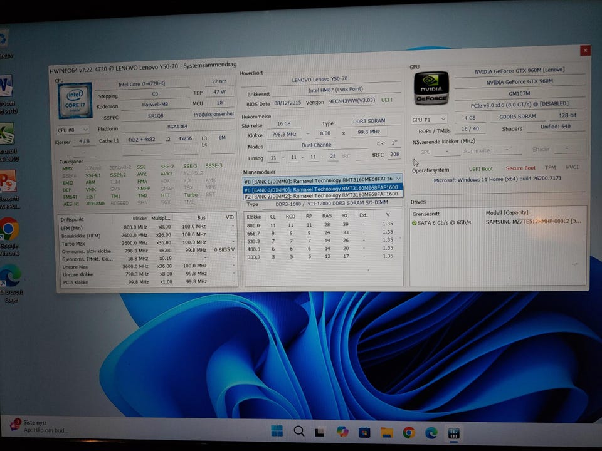Click the NVIDIA GeForce logo
The height and width of the screenshot is (451, 602).
(431, 88)
